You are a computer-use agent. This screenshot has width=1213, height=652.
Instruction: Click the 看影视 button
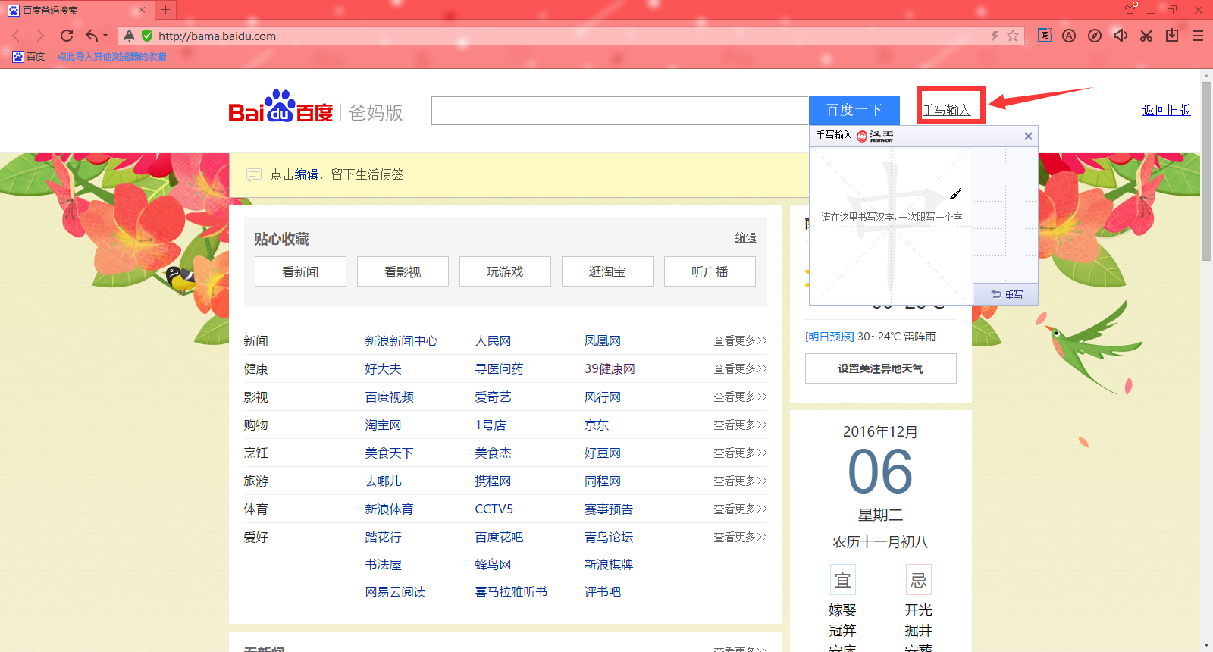coord(403,271)
